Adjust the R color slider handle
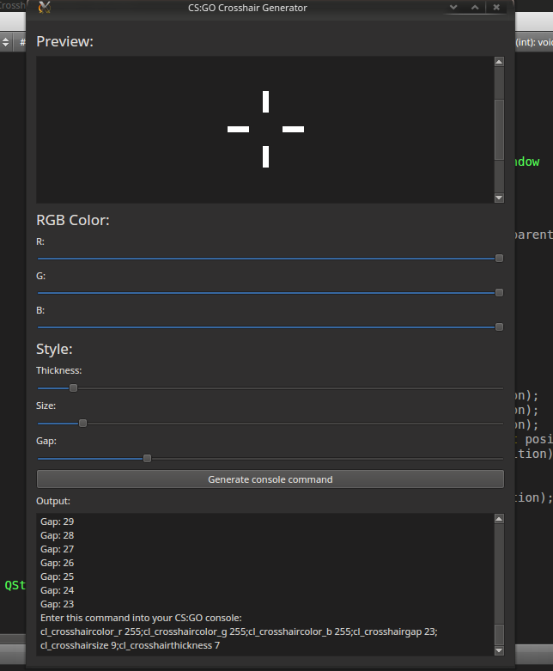The height and width of the screenshot is (671, 553). (499, 258)
